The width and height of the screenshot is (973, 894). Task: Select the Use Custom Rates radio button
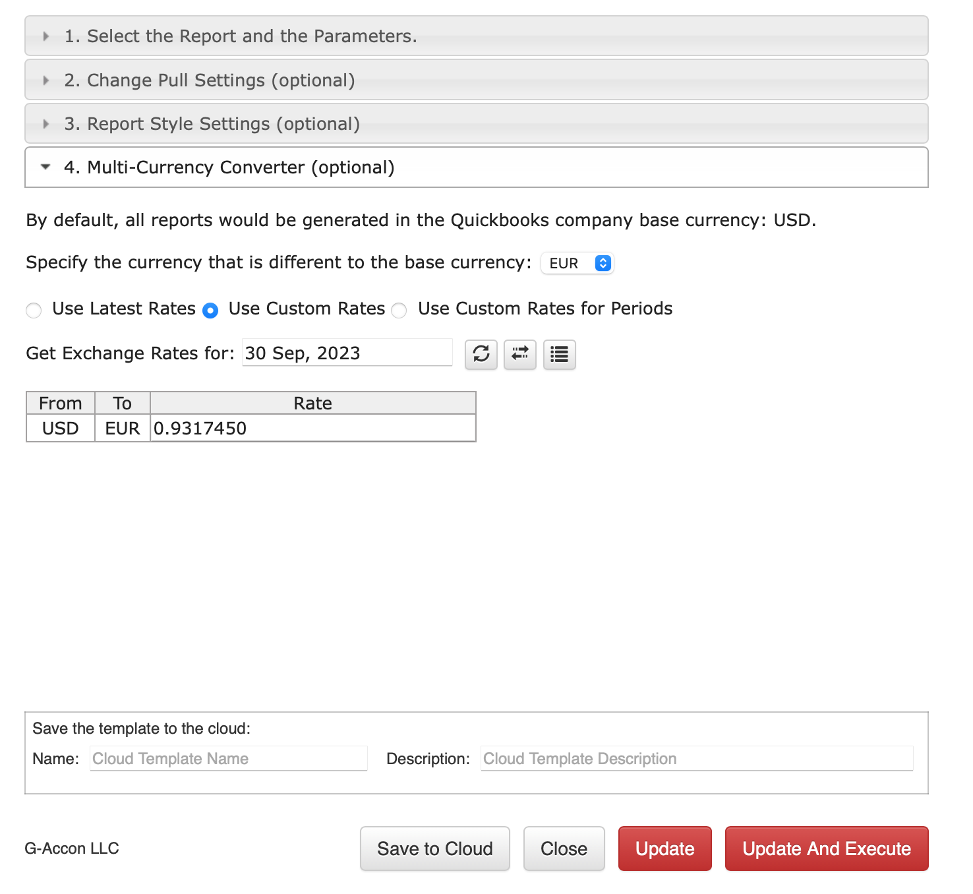(x=210, y=310)
